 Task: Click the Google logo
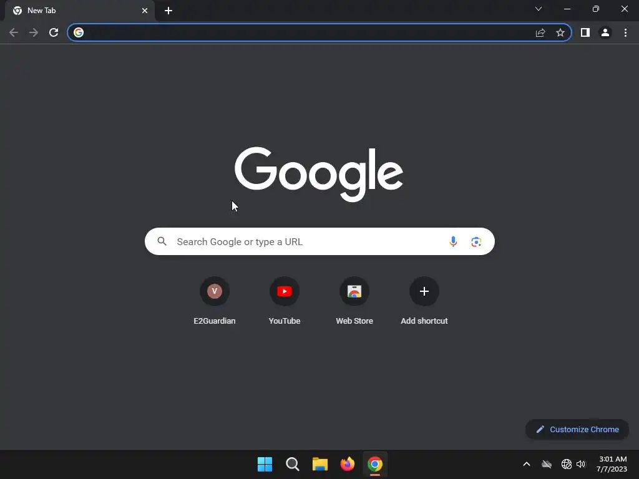coord(319,174)
